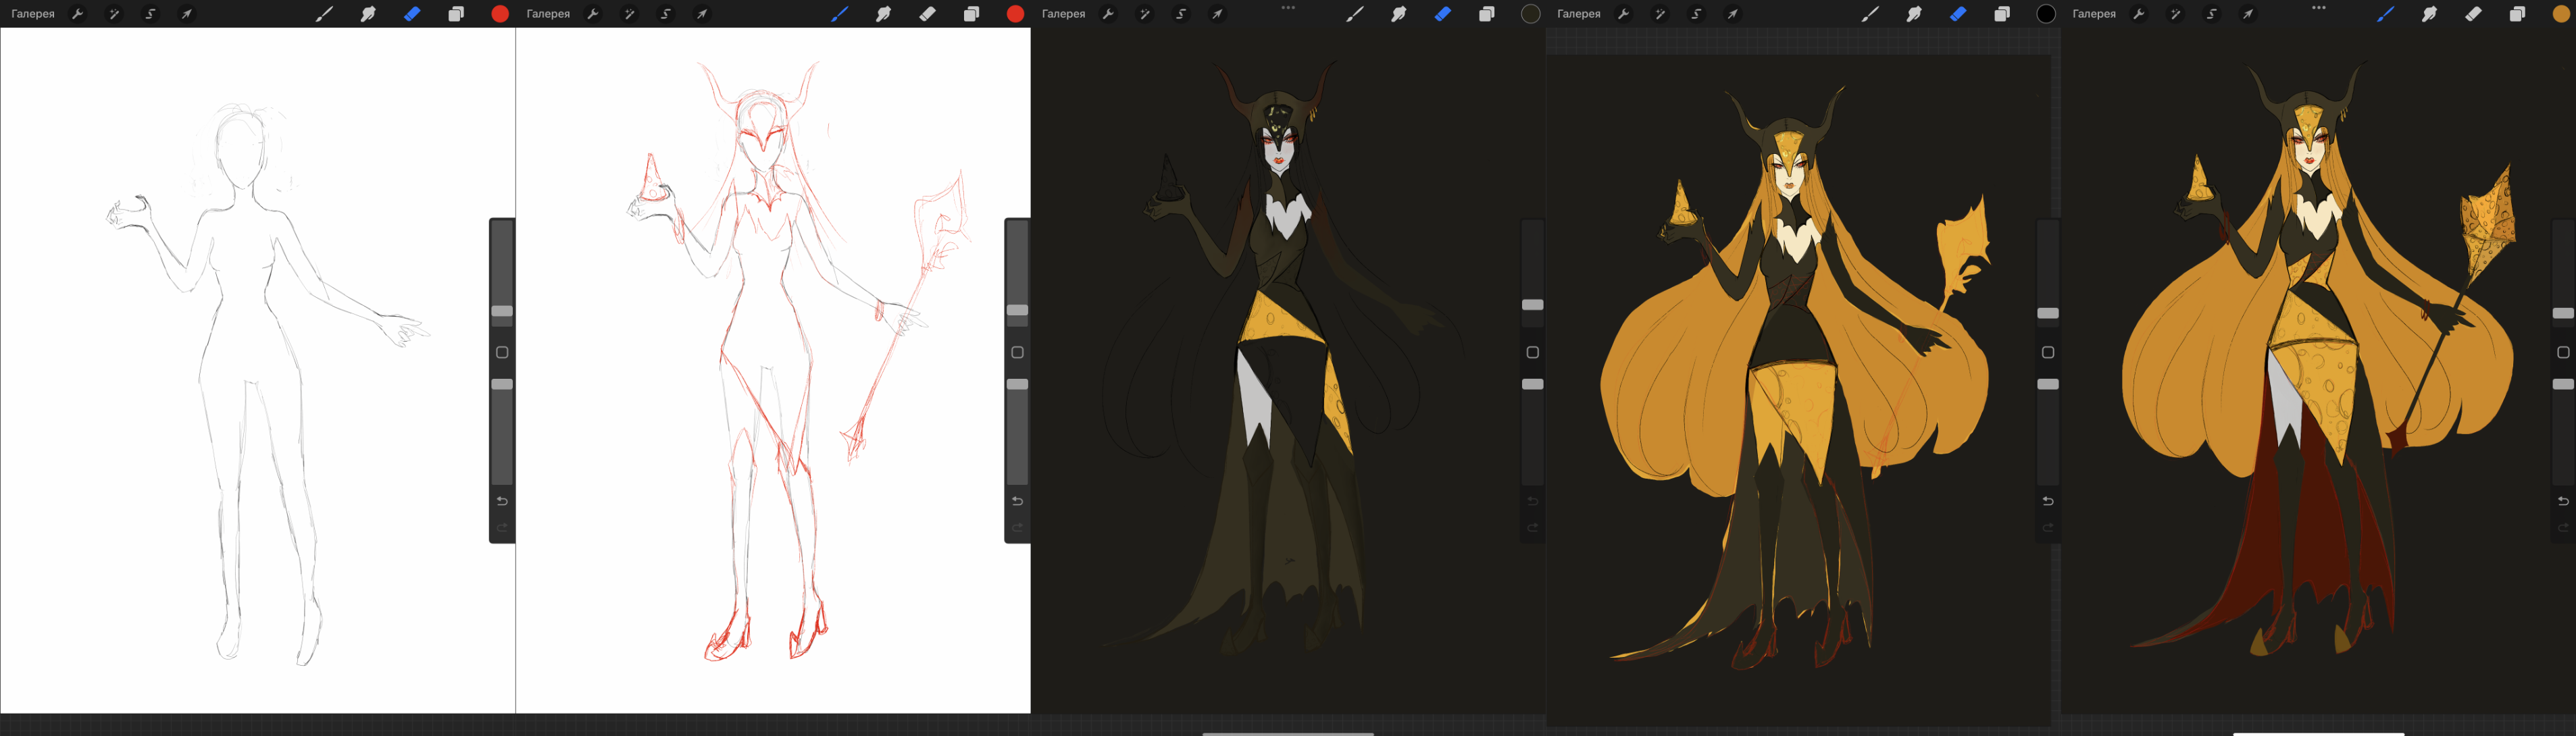Image resolution: width=2576 pixels, height=736 pixels.
Task: Choose the Transform arrow in the fourth canvas toolbar
Action: [x=1732, y=14]
